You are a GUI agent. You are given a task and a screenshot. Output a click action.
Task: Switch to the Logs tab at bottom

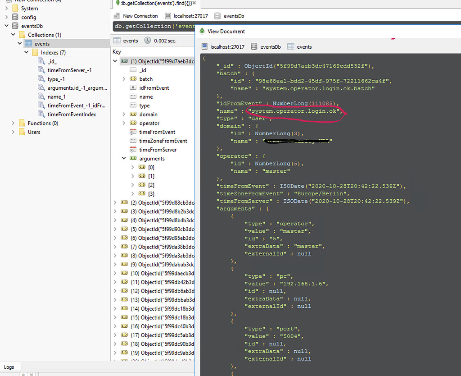[10, 367]
